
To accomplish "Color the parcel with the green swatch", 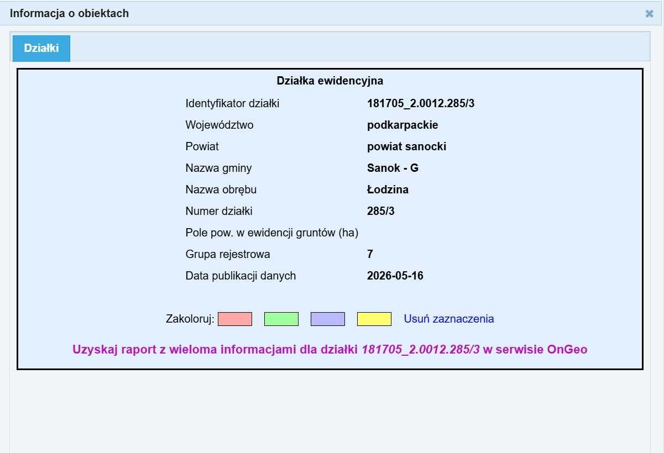I will (281, 319).
